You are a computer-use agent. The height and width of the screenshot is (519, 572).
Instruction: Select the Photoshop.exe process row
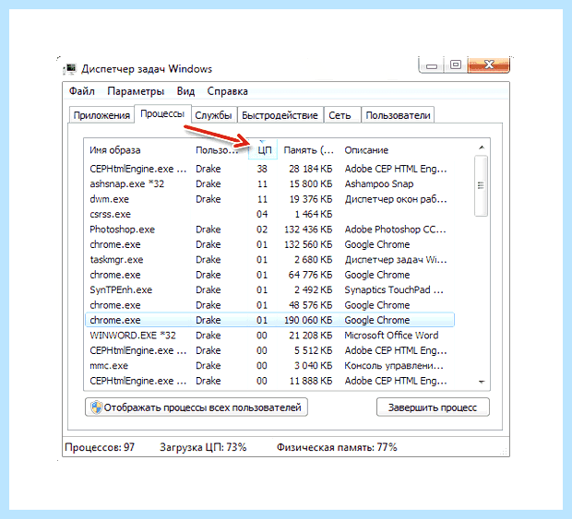pyautogui.click(x=270, y=230)
